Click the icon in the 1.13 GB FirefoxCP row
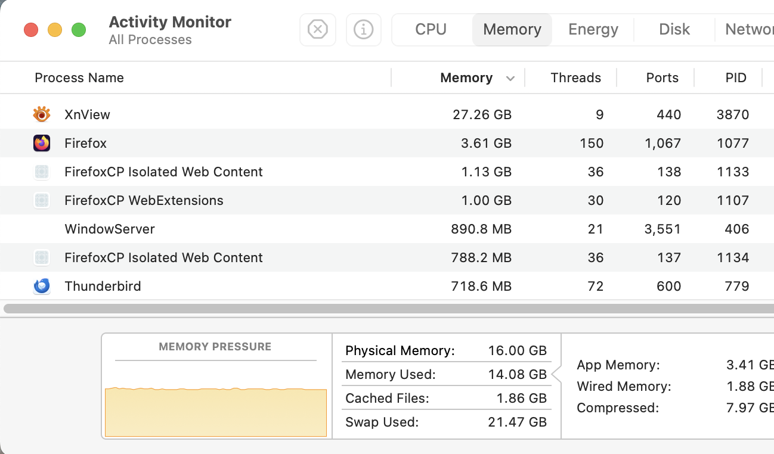Screen dimensions: 774x454 (42, 172)
